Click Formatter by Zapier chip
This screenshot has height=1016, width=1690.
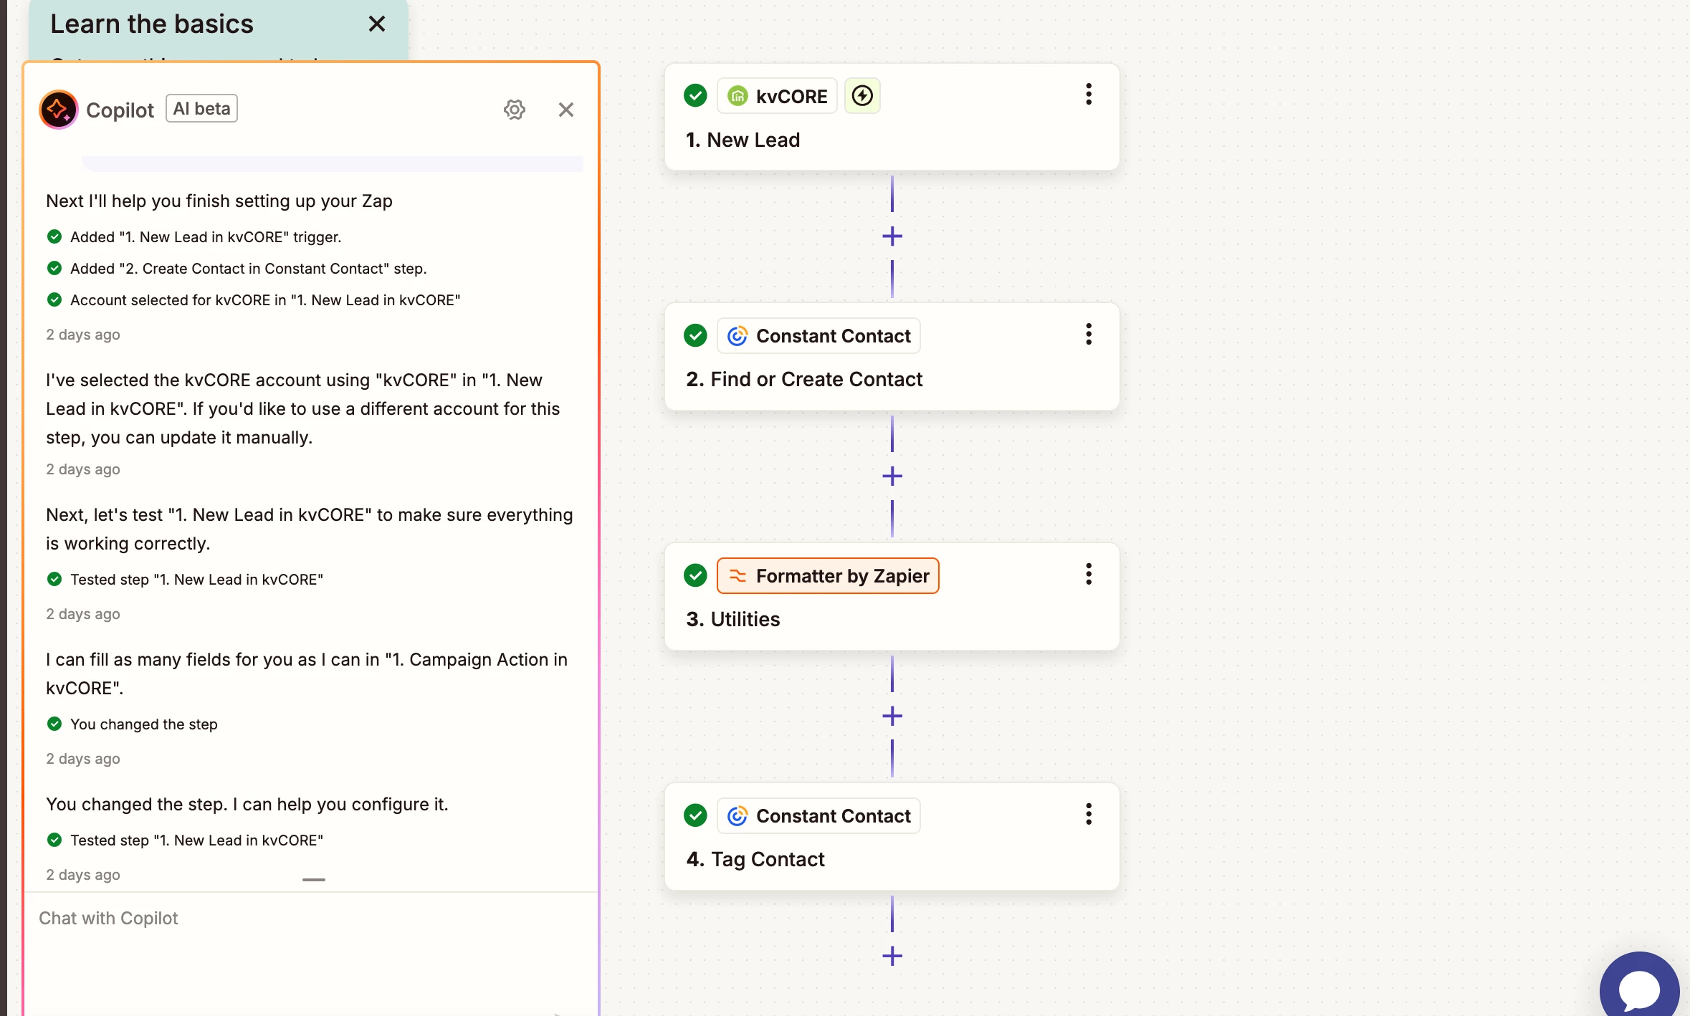pos(828,576)
